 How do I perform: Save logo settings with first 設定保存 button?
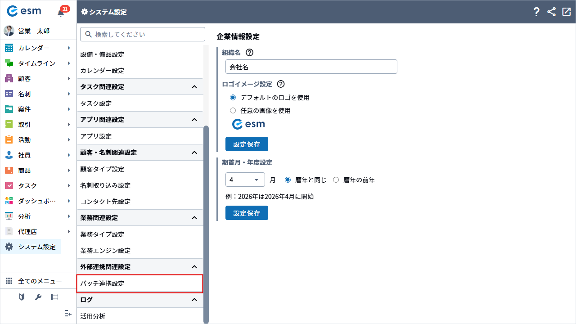pos(247,144)
